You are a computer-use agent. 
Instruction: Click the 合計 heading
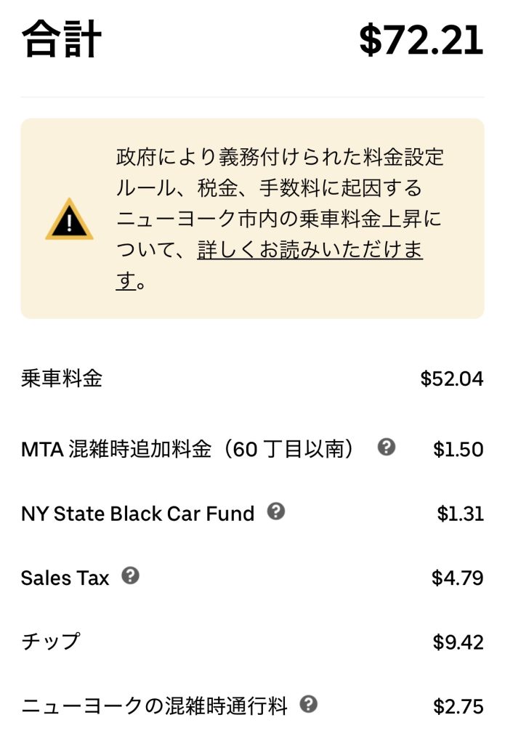(62, 39)
